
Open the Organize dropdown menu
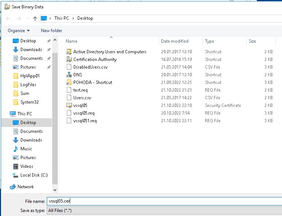(x=19, y=31)
